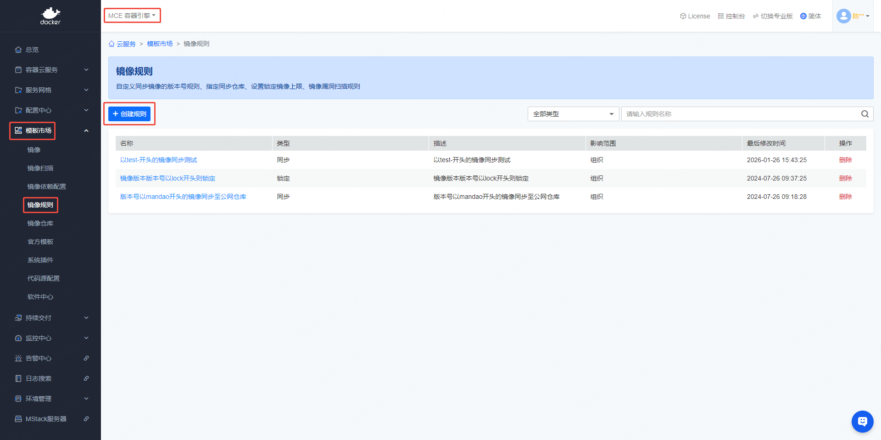Screen dimensions: 881x440
Task: Delete the 以test-开头的镜像同步测试 rule
Action: coord(845,160)
